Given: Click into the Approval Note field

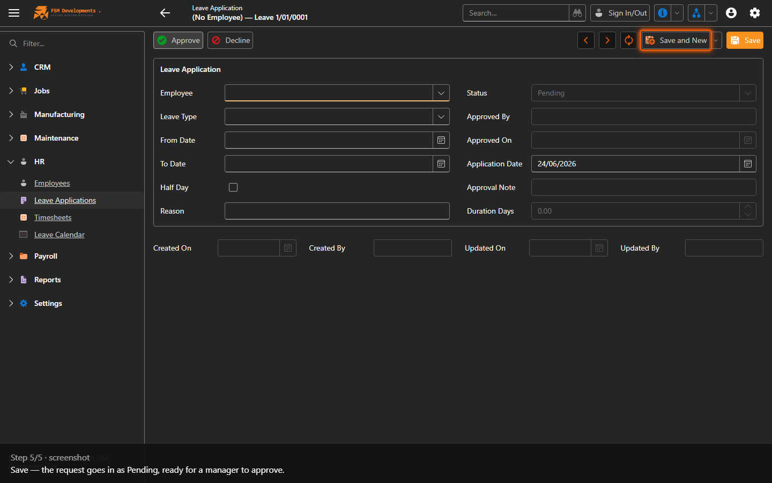Looking at the screenshot, I should tap(644, 187).
